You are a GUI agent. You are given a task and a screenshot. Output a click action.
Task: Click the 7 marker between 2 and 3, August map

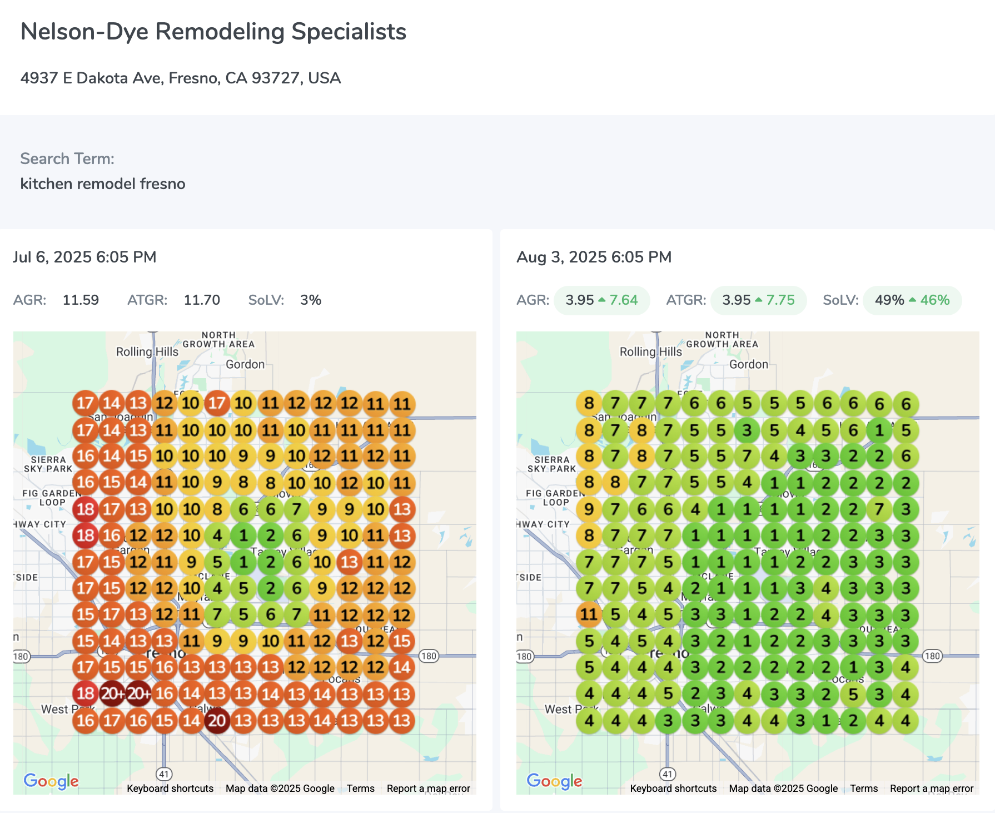[x=879, y=509]
